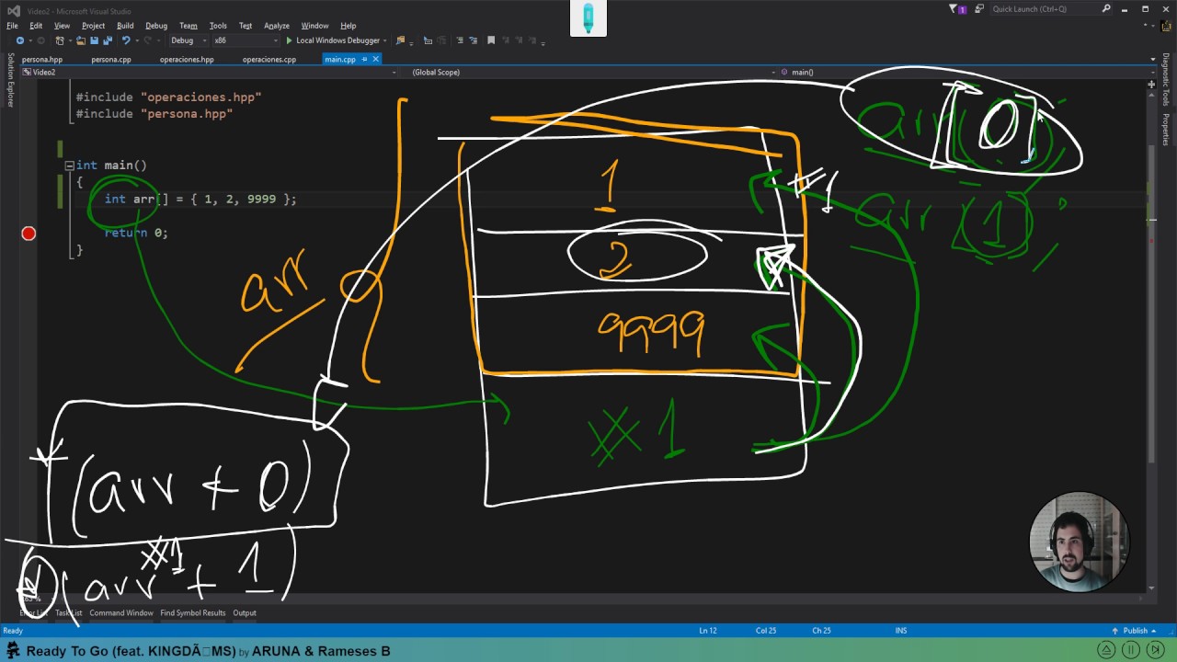
Task: Pin the main.cpp tab
Action: (x=364, y=59)
